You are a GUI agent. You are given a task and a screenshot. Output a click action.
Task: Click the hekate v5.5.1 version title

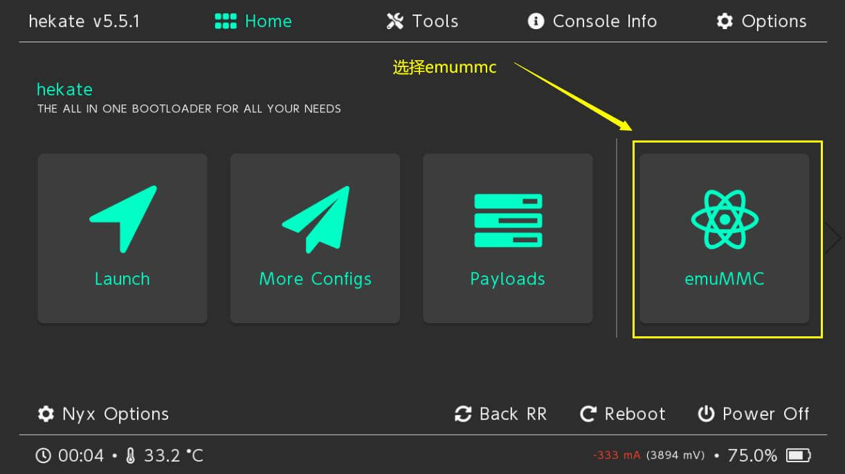click(x=84, y=21)
